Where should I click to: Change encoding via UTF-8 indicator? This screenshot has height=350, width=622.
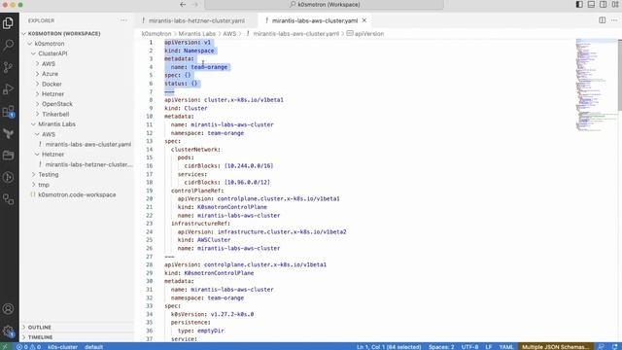(469, 347)
